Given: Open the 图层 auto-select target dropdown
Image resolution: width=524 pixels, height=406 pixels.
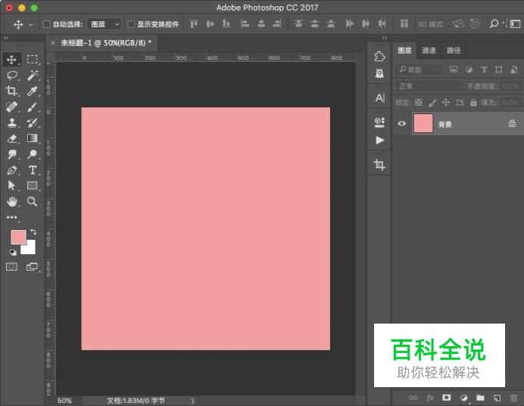Looking at the screenshot, I should pyautogui.click(x=104, y=24).
